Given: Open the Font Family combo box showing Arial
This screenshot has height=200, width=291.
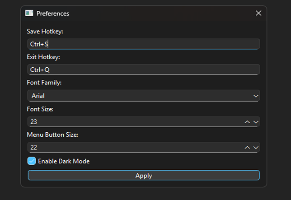Looking at the screenshot, I should click(143, 96).
